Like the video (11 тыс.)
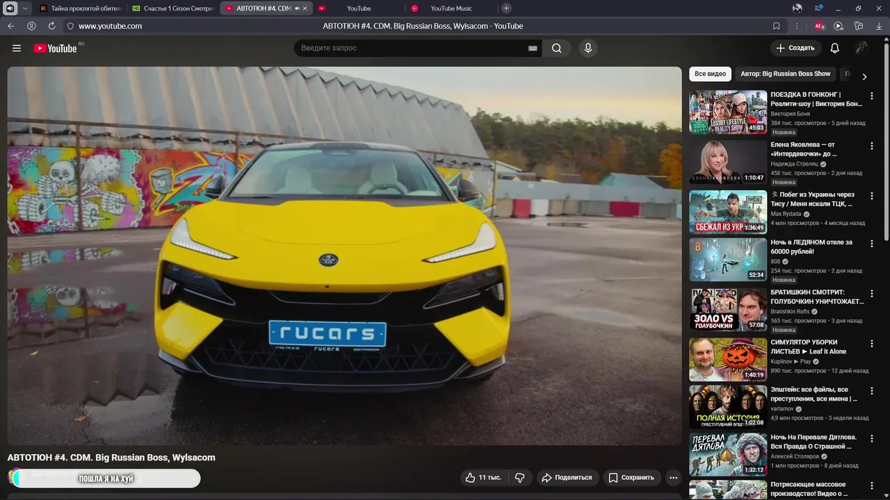The width and height of the screenshot is (890, 500). pos(484,478)
